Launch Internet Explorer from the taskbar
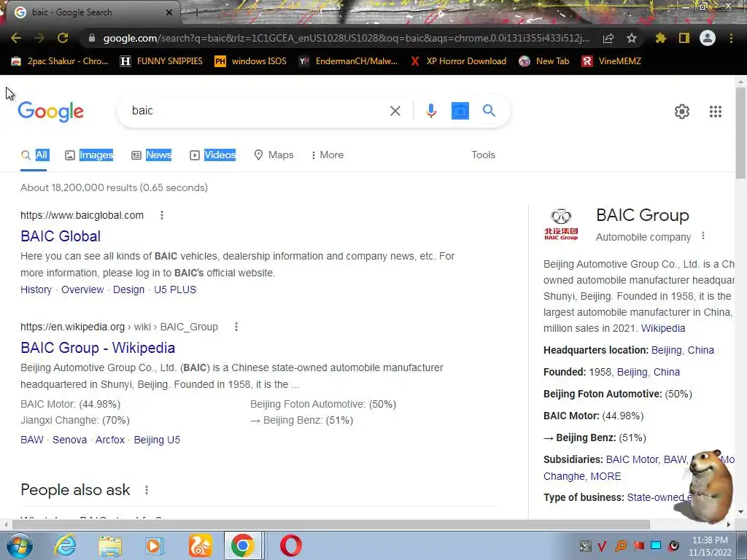 (x=65, y=545)
